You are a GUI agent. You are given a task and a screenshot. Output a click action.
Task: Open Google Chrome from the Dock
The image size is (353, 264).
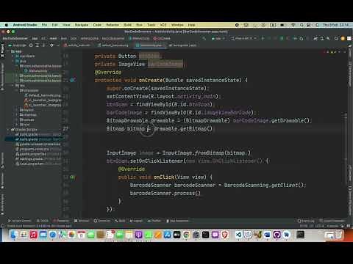point(186,235)
